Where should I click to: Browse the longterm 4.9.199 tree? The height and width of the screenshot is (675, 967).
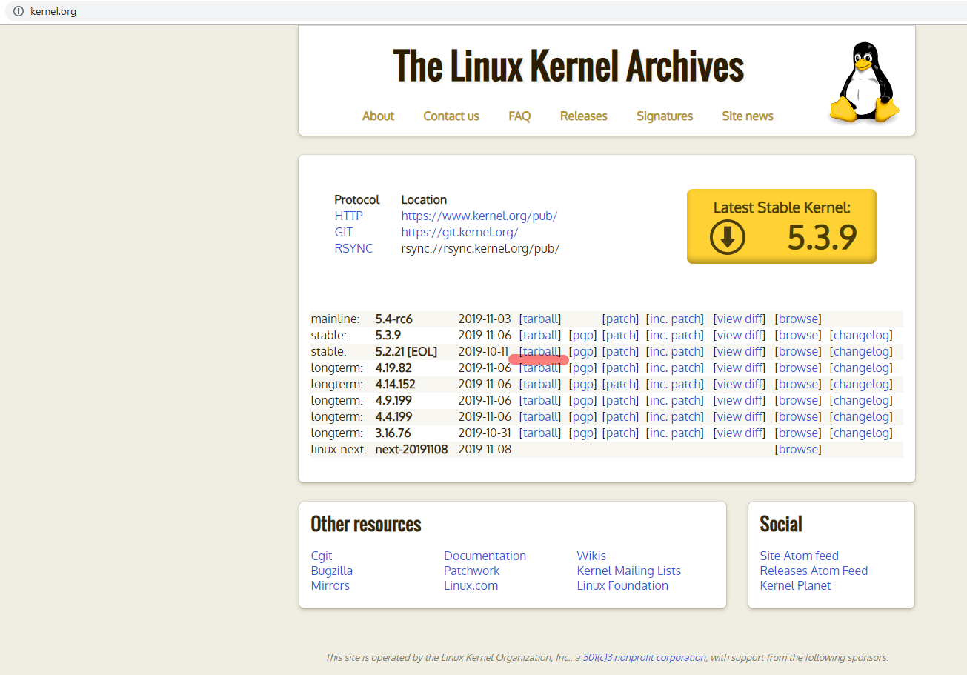(x=798, y=400)
